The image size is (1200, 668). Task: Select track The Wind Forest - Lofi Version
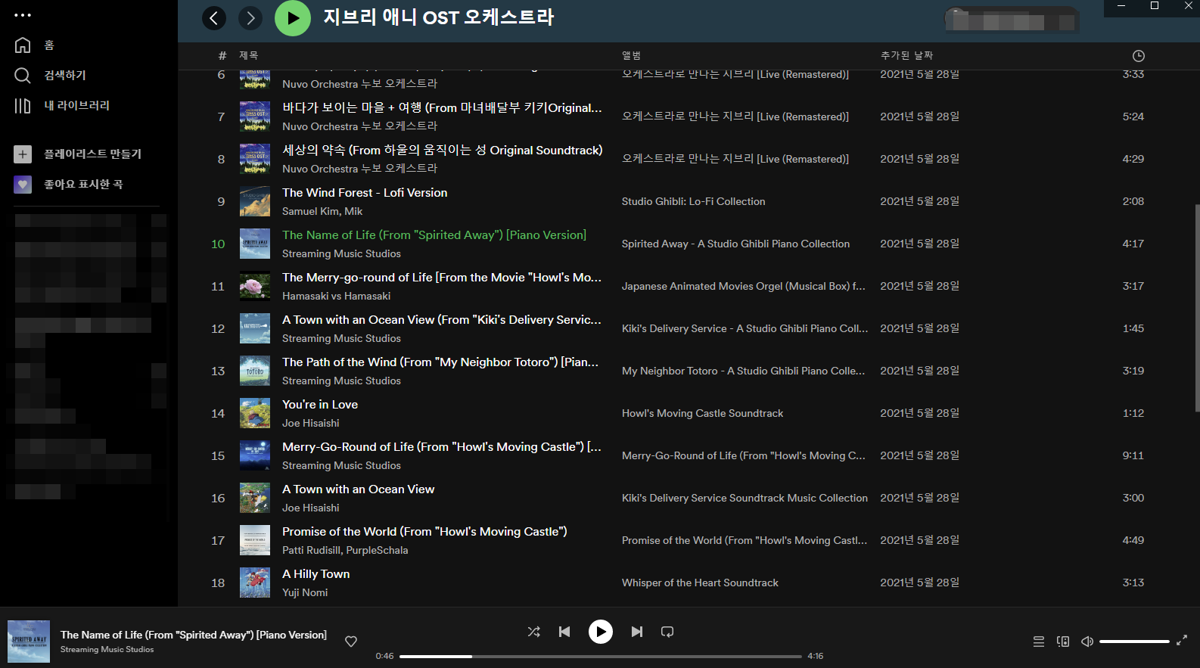pos(365,193)
